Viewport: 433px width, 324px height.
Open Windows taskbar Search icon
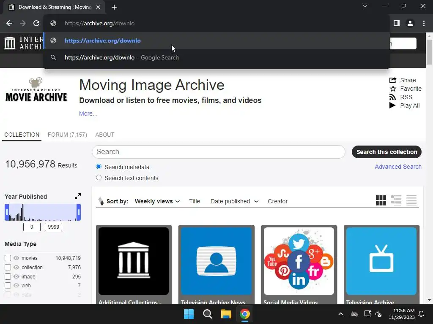coord(207,314)
